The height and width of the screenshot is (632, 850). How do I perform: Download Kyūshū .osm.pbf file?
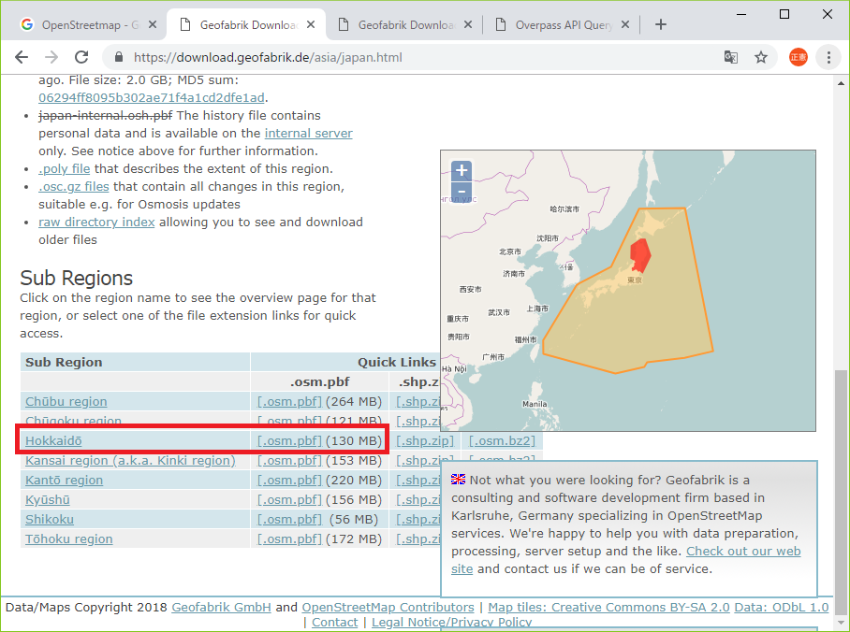pos(289,500)
